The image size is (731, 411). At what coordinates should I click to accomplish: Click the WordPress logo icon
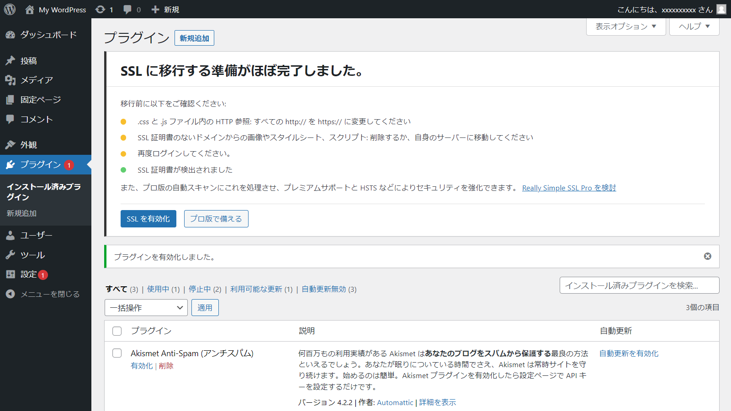click(10, 9)
